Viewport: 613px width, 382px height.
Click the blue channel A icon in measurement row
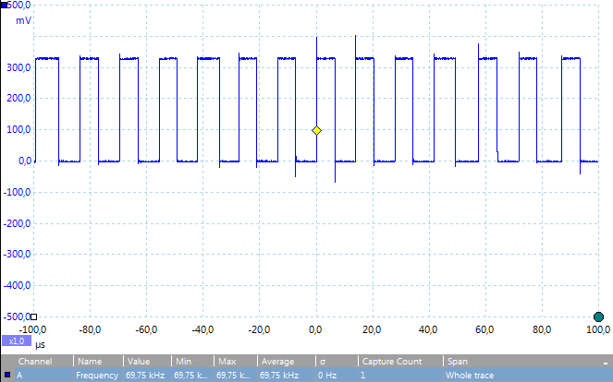tap(7, 375)
